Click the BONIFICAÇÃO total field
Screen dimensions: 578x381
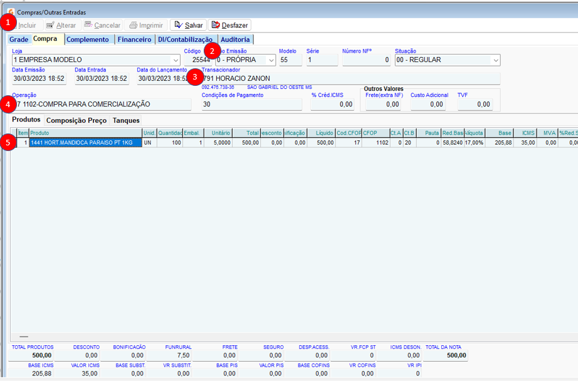123,355
